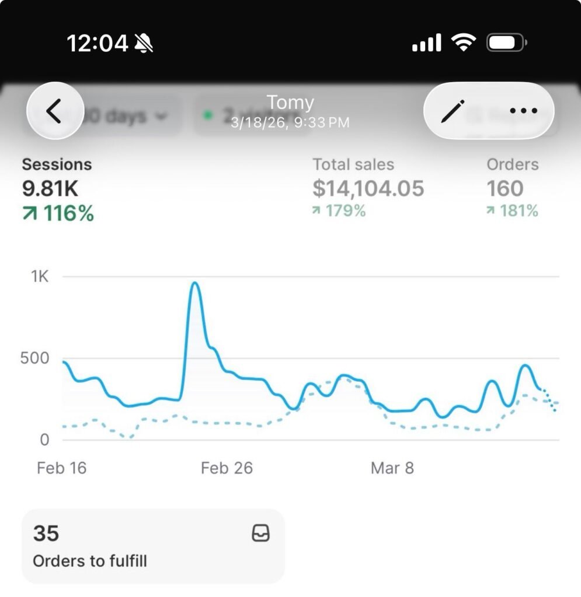Image resolution: width=581 pixels, height=597 pixels.
Task: Select the Orders metric tab
Action: pos(513,188)
